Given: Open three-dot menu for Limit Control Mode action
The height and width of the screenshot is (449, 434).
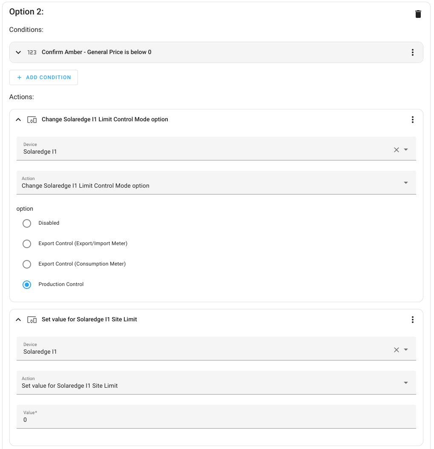Looking at the screenshot, I should (412, 120).
